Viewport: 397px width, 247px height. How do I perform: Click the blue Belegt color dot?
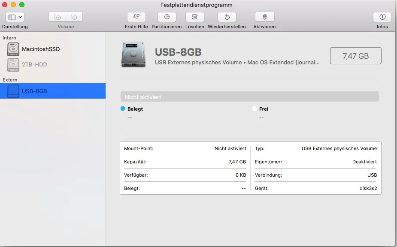click(x=123, y=108)
